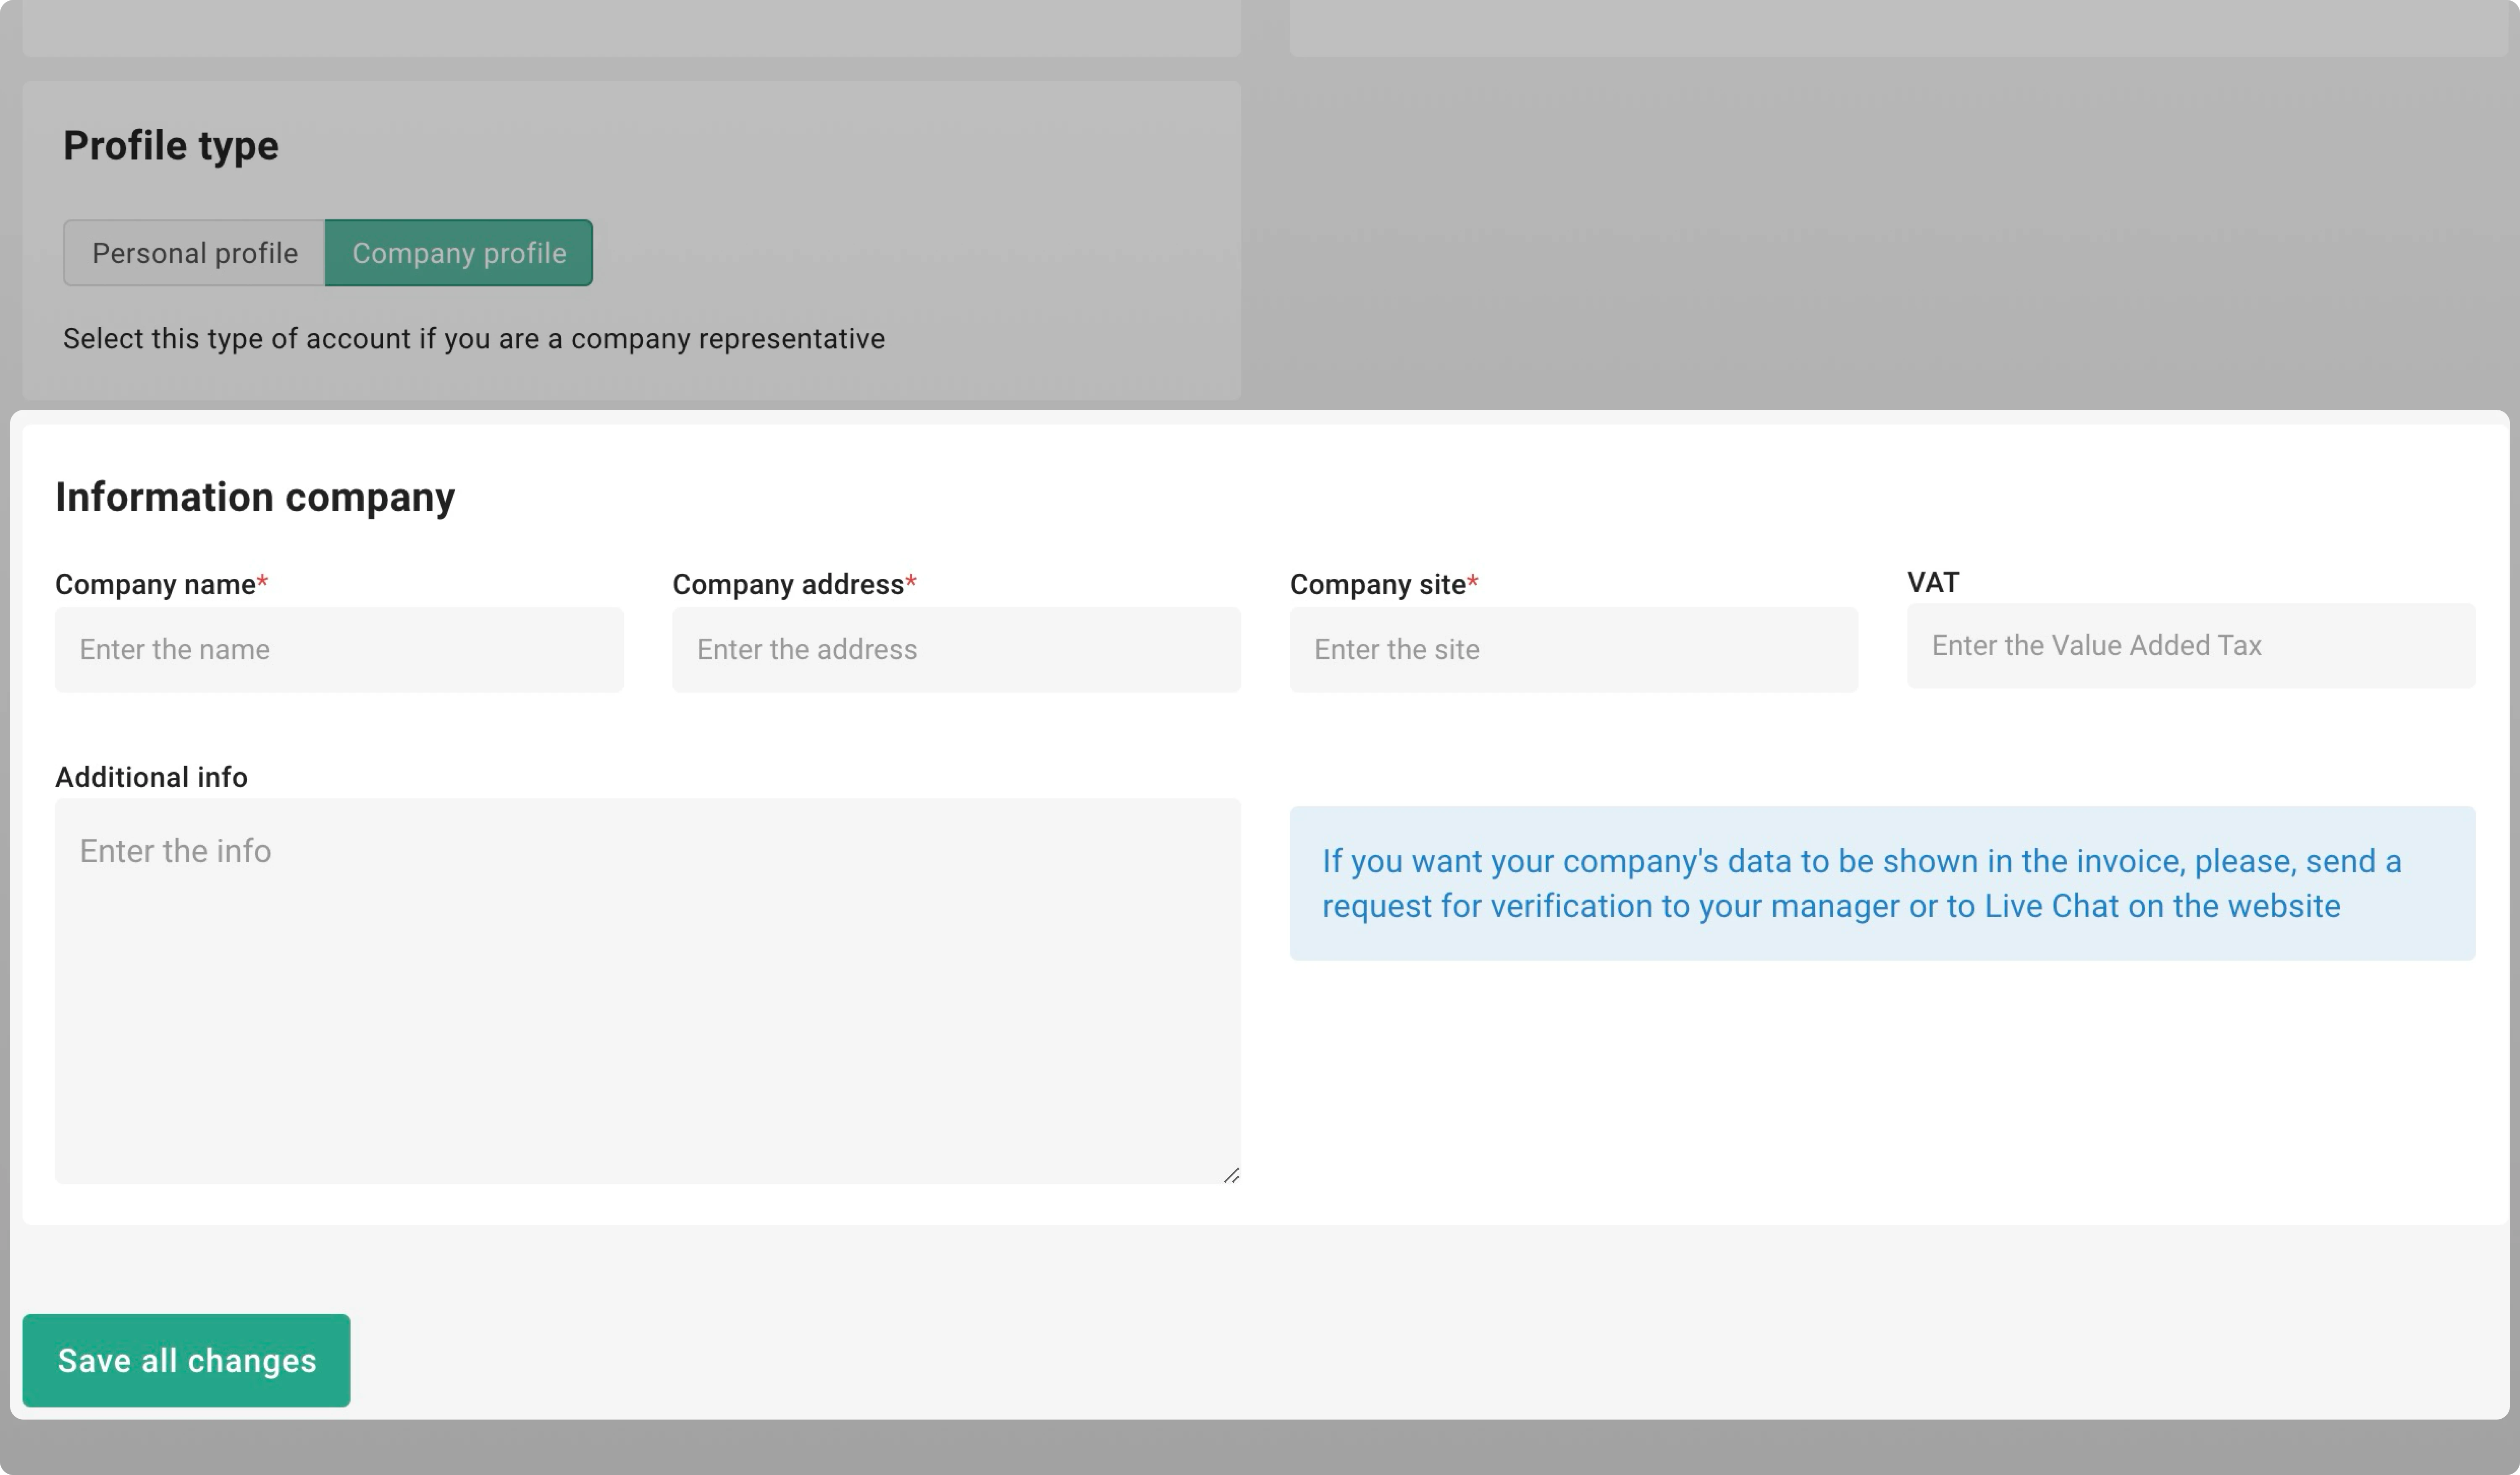
Task: Click the company representative description text
Action: [x=473, y=338]
